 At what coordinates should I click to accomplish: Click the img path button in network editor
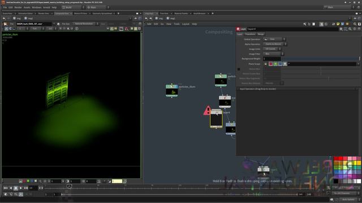(159, 19)
